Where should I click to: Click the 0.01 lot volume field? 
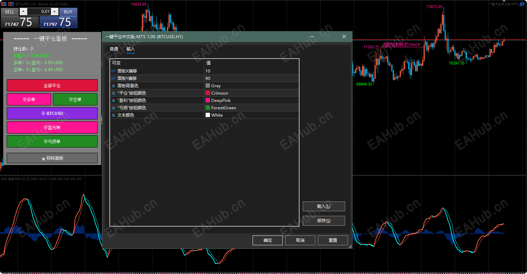[39, 12]
